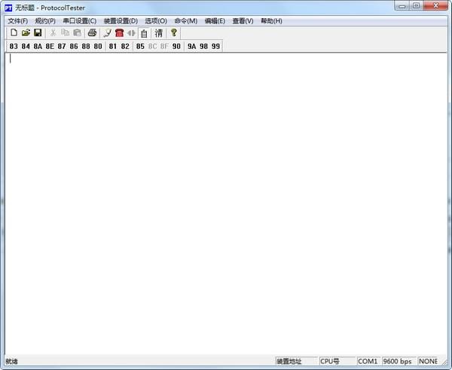Open the 规约(P) menu
This screenshot has height=370, width=452.
(x=45, y=21)
